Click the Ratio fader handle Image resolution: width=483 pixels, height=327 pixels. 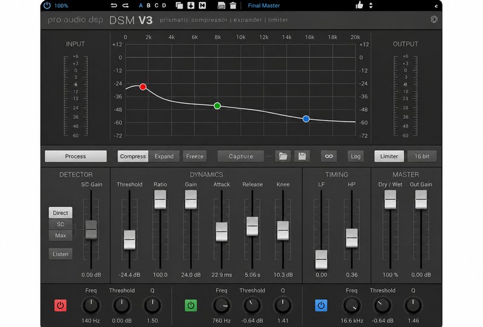(160, 200)
